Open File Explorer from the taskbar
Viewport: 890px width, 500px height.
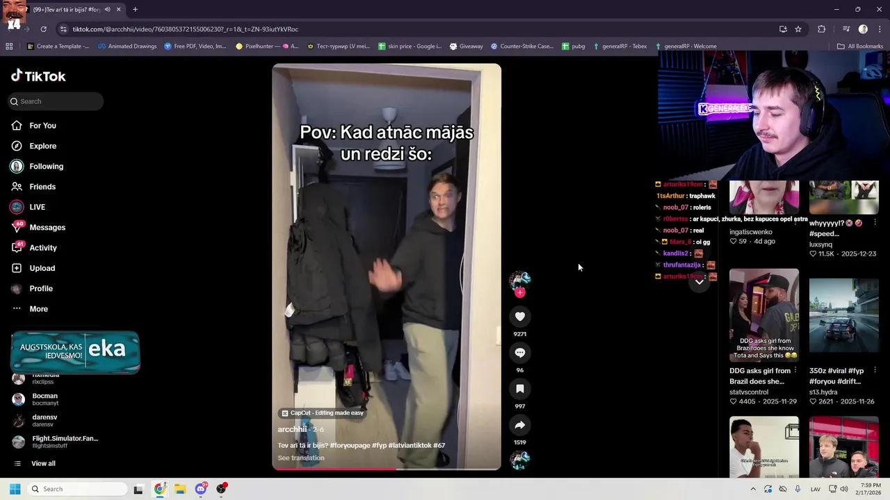(180, 489)
